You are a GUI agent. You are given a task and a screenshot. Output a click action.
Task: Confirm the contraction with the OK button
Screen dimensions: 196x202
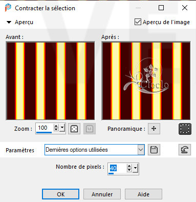[x=60, y=194]
